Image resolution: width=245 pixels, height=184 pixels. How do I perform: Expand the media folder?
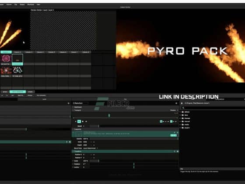tap(181, 125)
